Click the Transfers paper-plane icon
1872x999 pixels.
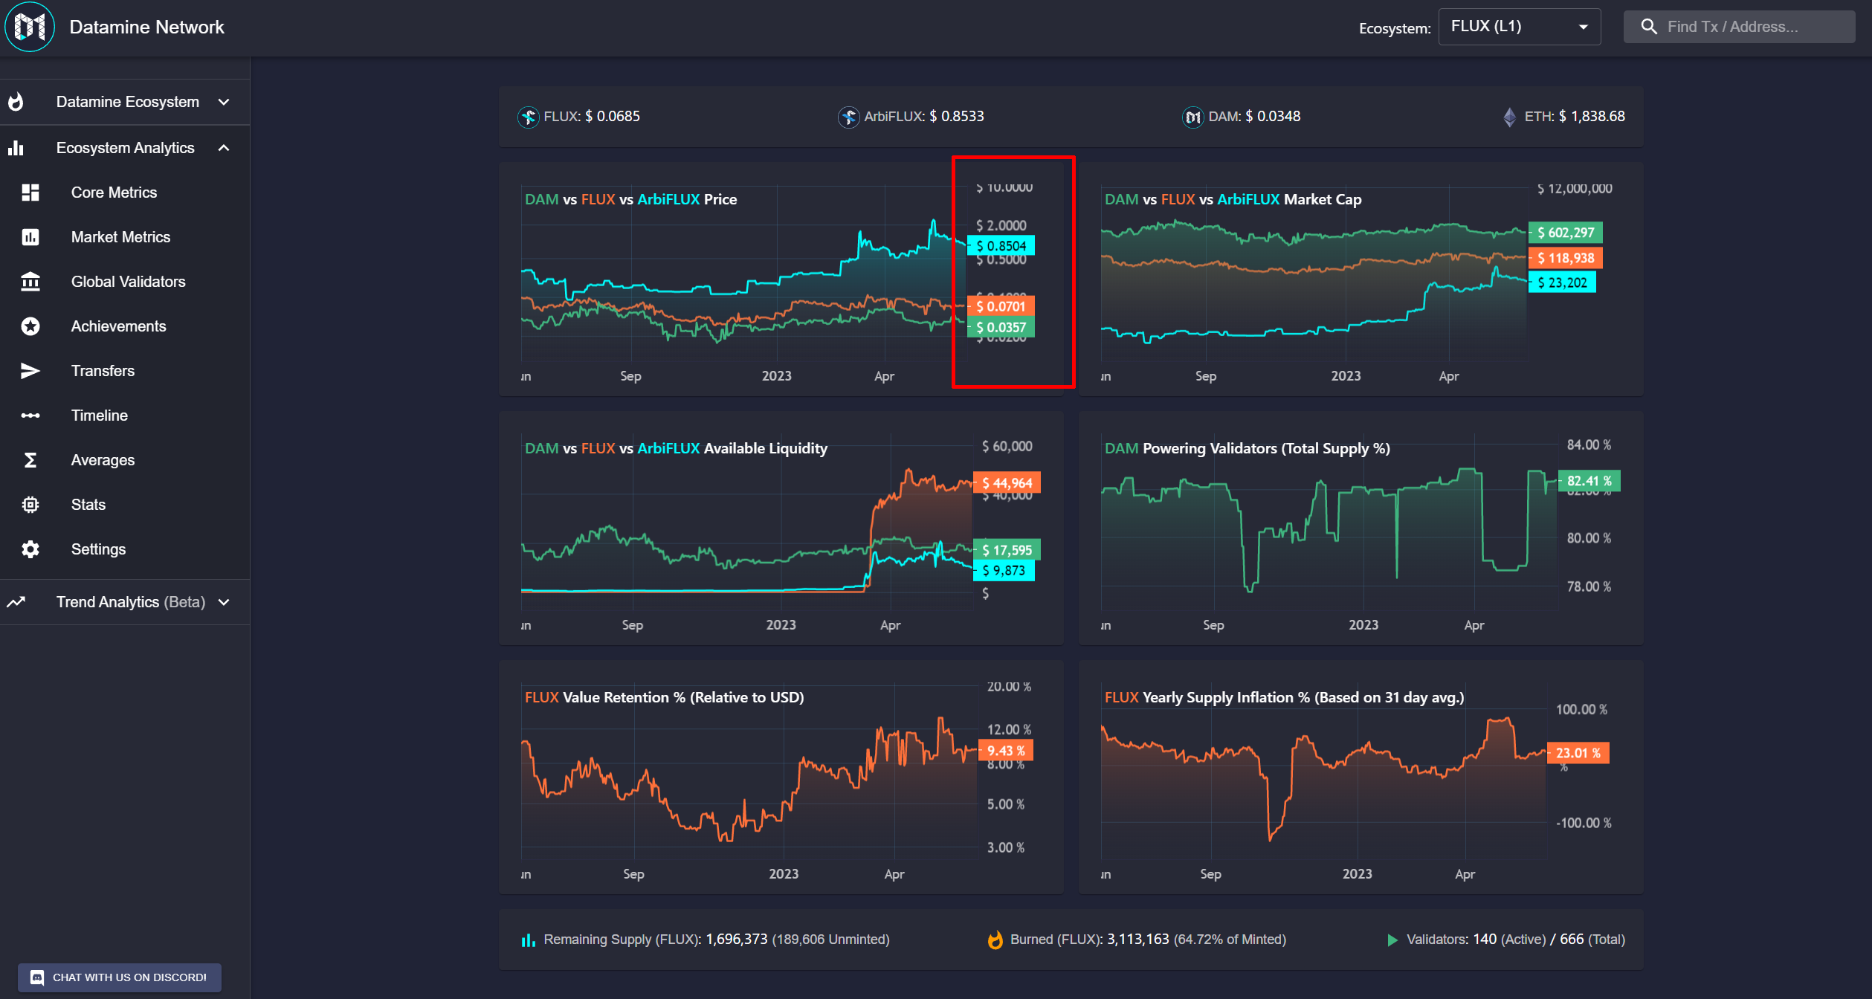point(30,371)
